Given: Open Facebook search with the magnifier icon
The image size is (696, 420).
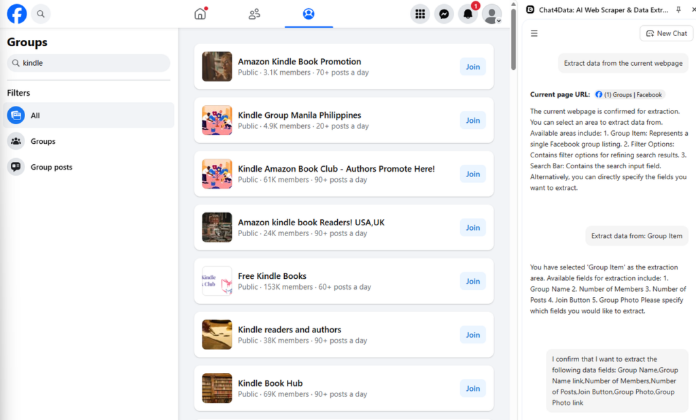Looking at the screenshot, I should click(40, 14).
